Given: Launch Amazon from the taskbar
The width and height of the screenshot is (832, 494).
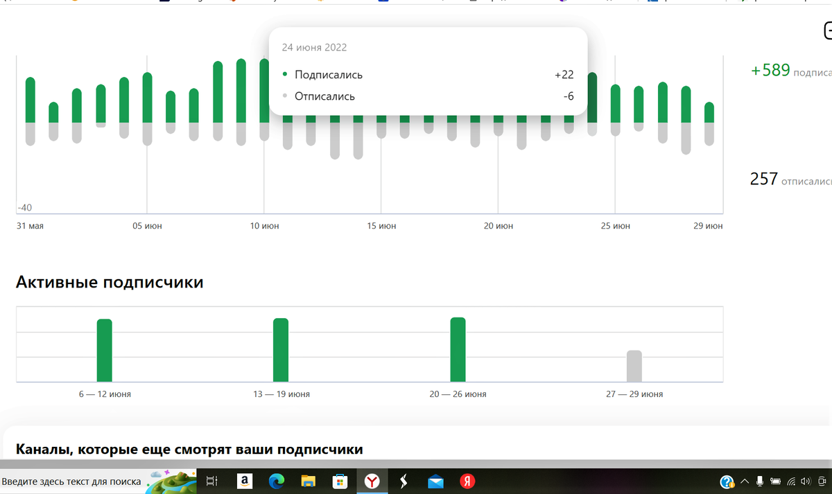Looking at the screenshot, I should click(x=243, y=481).
